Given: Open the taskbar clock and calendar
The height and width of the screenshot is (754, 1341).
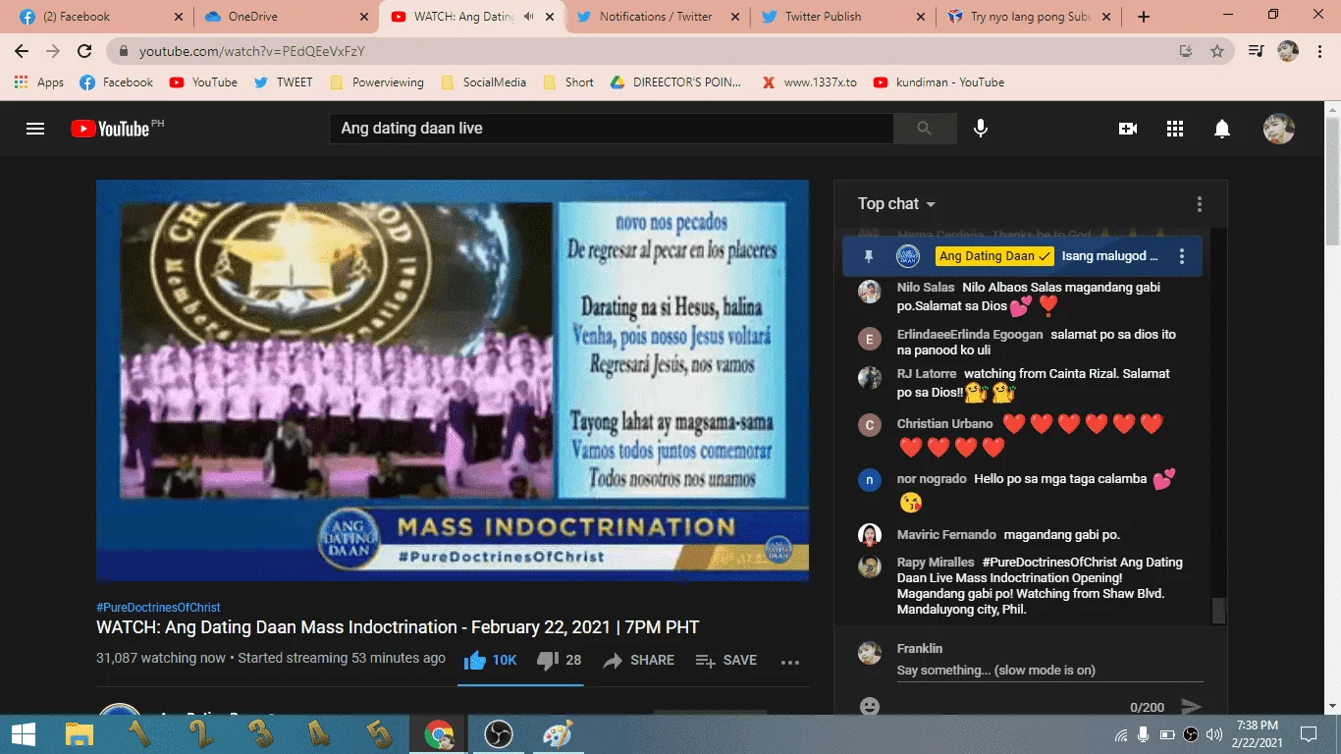Looking at the screenshot, I should 1258,734.
